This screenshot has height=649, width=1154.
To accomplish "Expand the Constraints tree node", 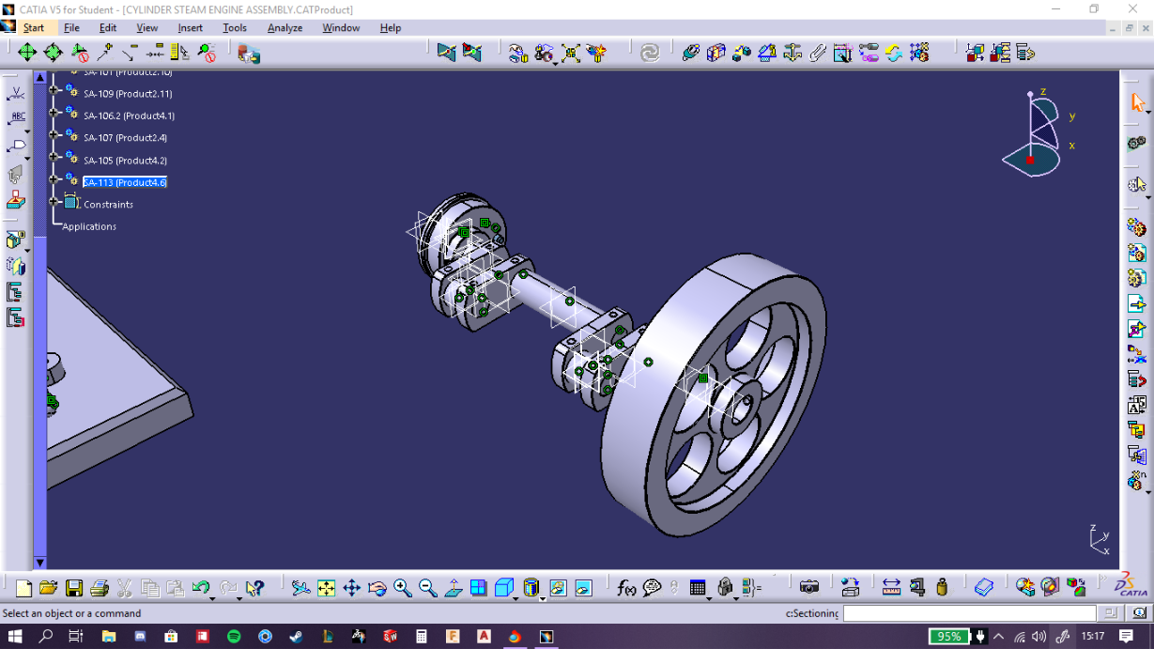I will tap(54, 204).
